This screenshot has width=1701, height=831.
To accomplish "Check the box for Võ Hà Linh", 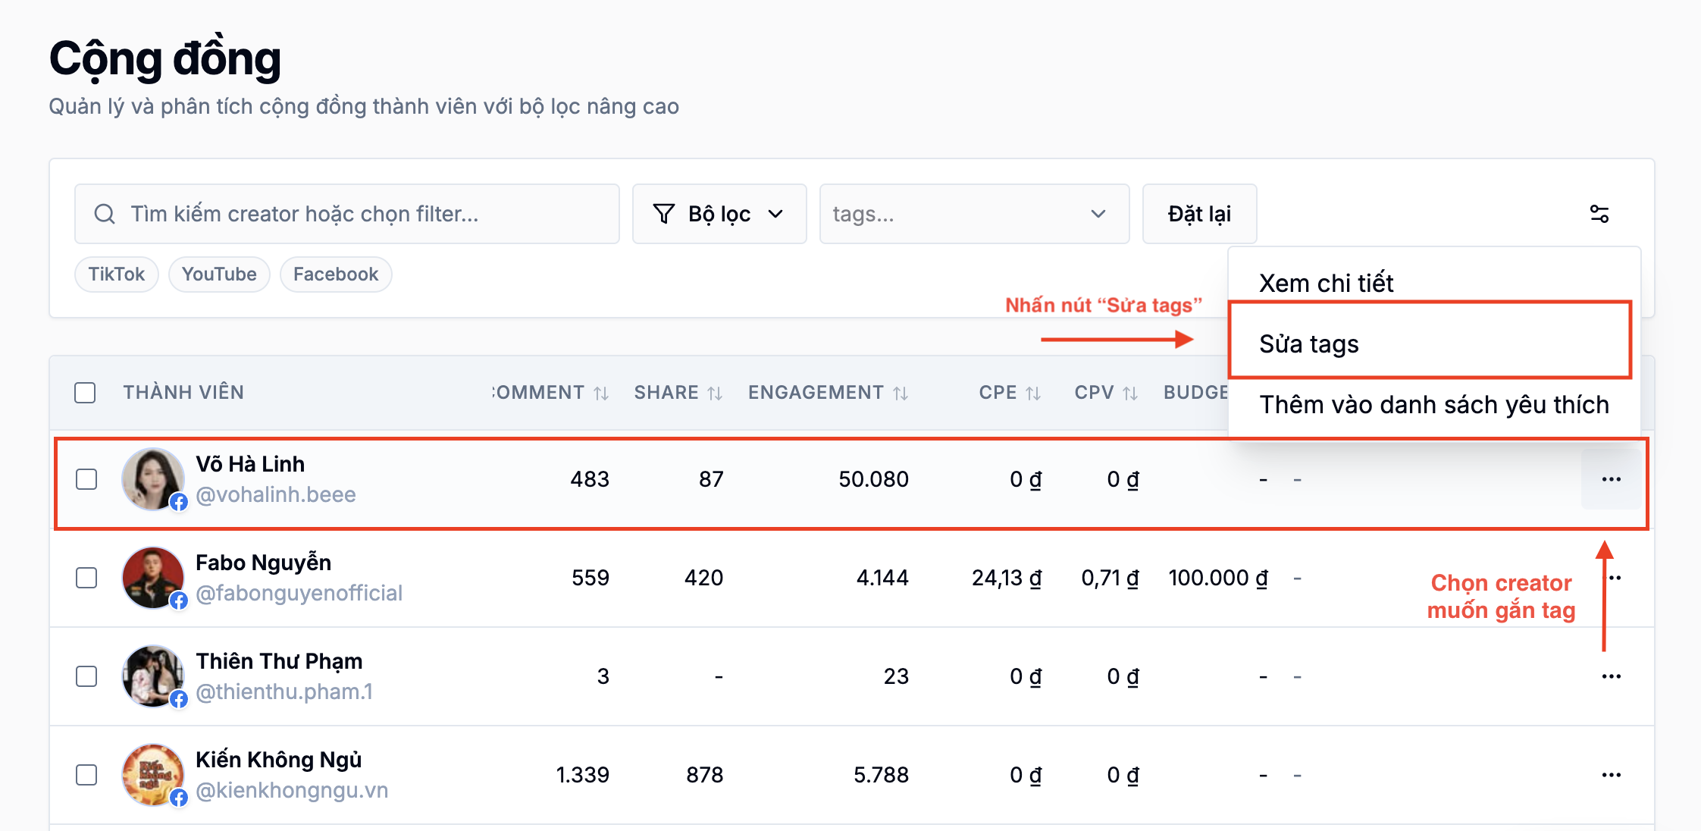I will tap(86, 479).
